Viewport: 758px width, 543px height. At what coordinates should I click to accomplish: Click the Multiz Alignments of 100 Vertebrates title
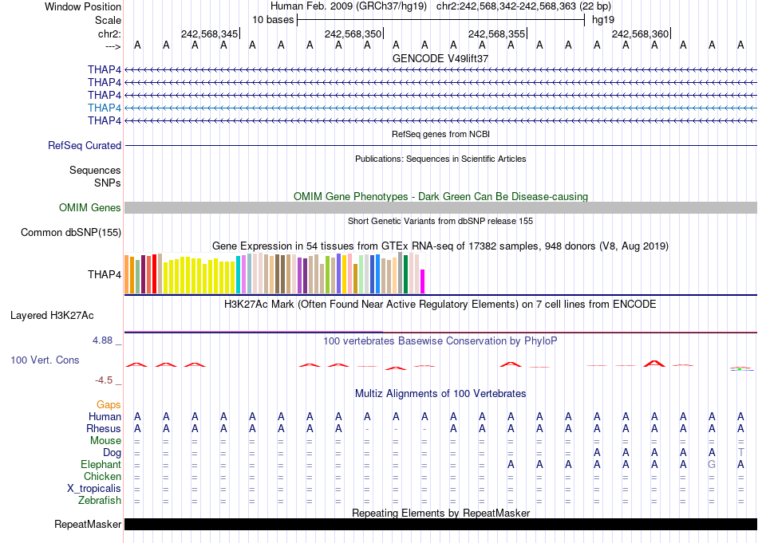(x=440, y=394)
